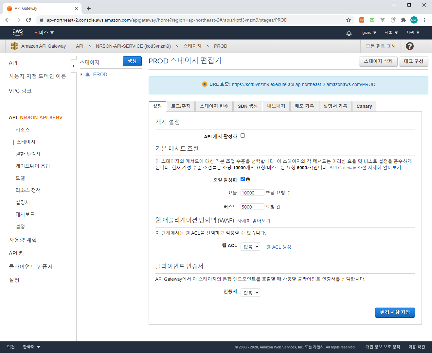Open the 지원 support dropdown
The width and height of the screenshot is (432, 353).
tap(413, 33)
